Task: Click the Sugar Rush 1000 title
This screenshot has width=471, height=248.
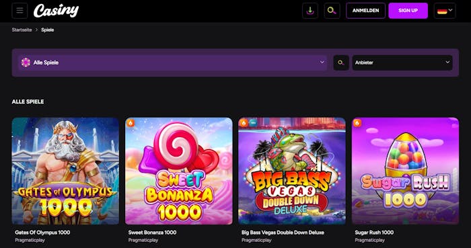Action: pos(374,233)
